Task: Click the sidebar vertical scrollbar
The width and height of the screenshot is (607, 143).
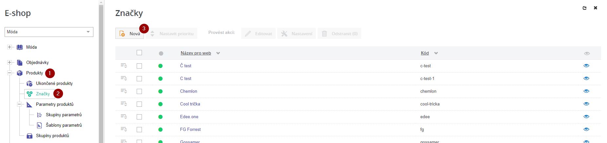Action: tap(101, 72)
